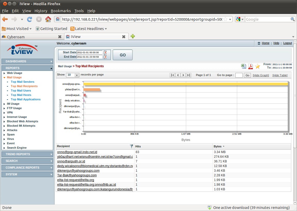Screen dimensions: 297x211
Task: Hide the graph
Action: 261,75
